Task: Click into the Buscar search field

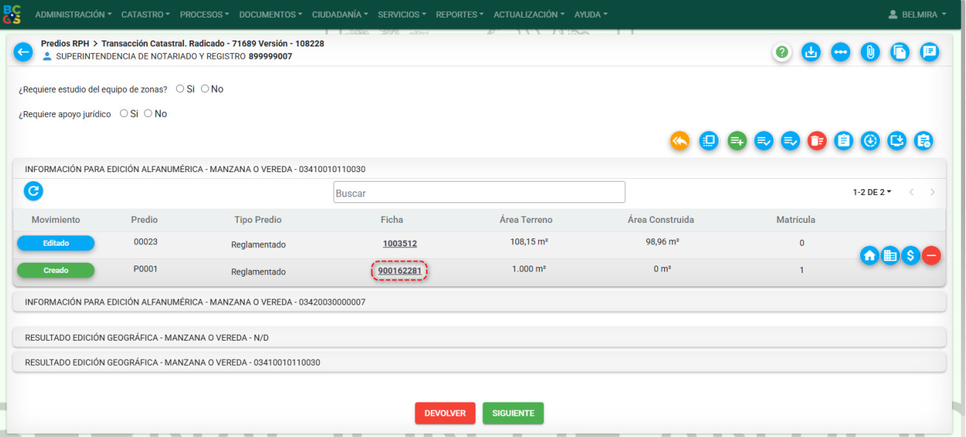Action: (479, 192)
